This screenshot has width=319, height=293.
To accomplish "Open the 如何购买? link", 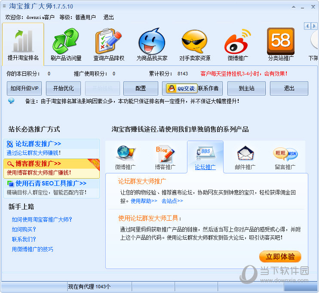I will coord(24,229).
